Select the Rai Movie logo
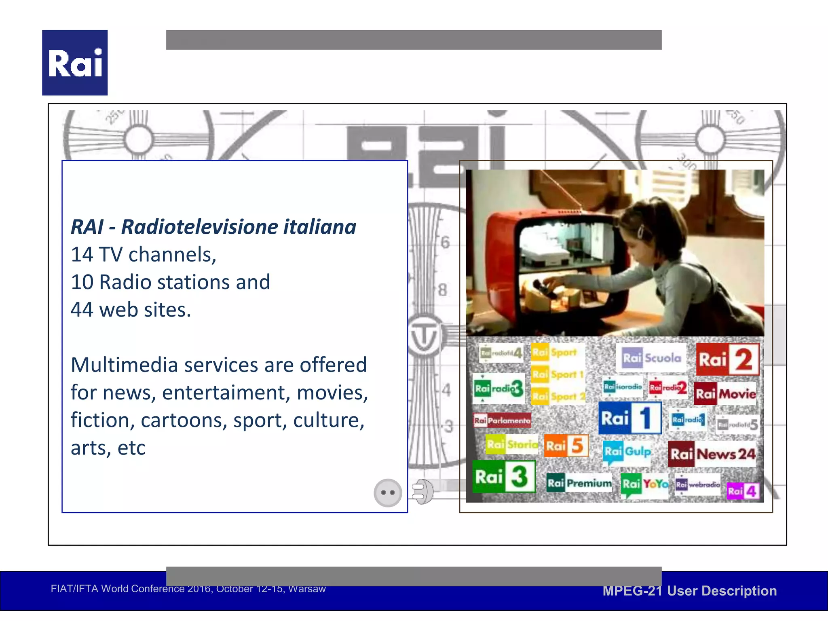828x621 pixels. [x=725, y=393]
